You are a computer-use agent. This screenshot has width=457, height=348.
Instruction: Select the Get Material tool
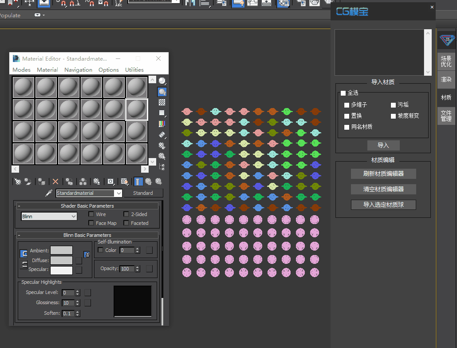click(x=17, y=182)
